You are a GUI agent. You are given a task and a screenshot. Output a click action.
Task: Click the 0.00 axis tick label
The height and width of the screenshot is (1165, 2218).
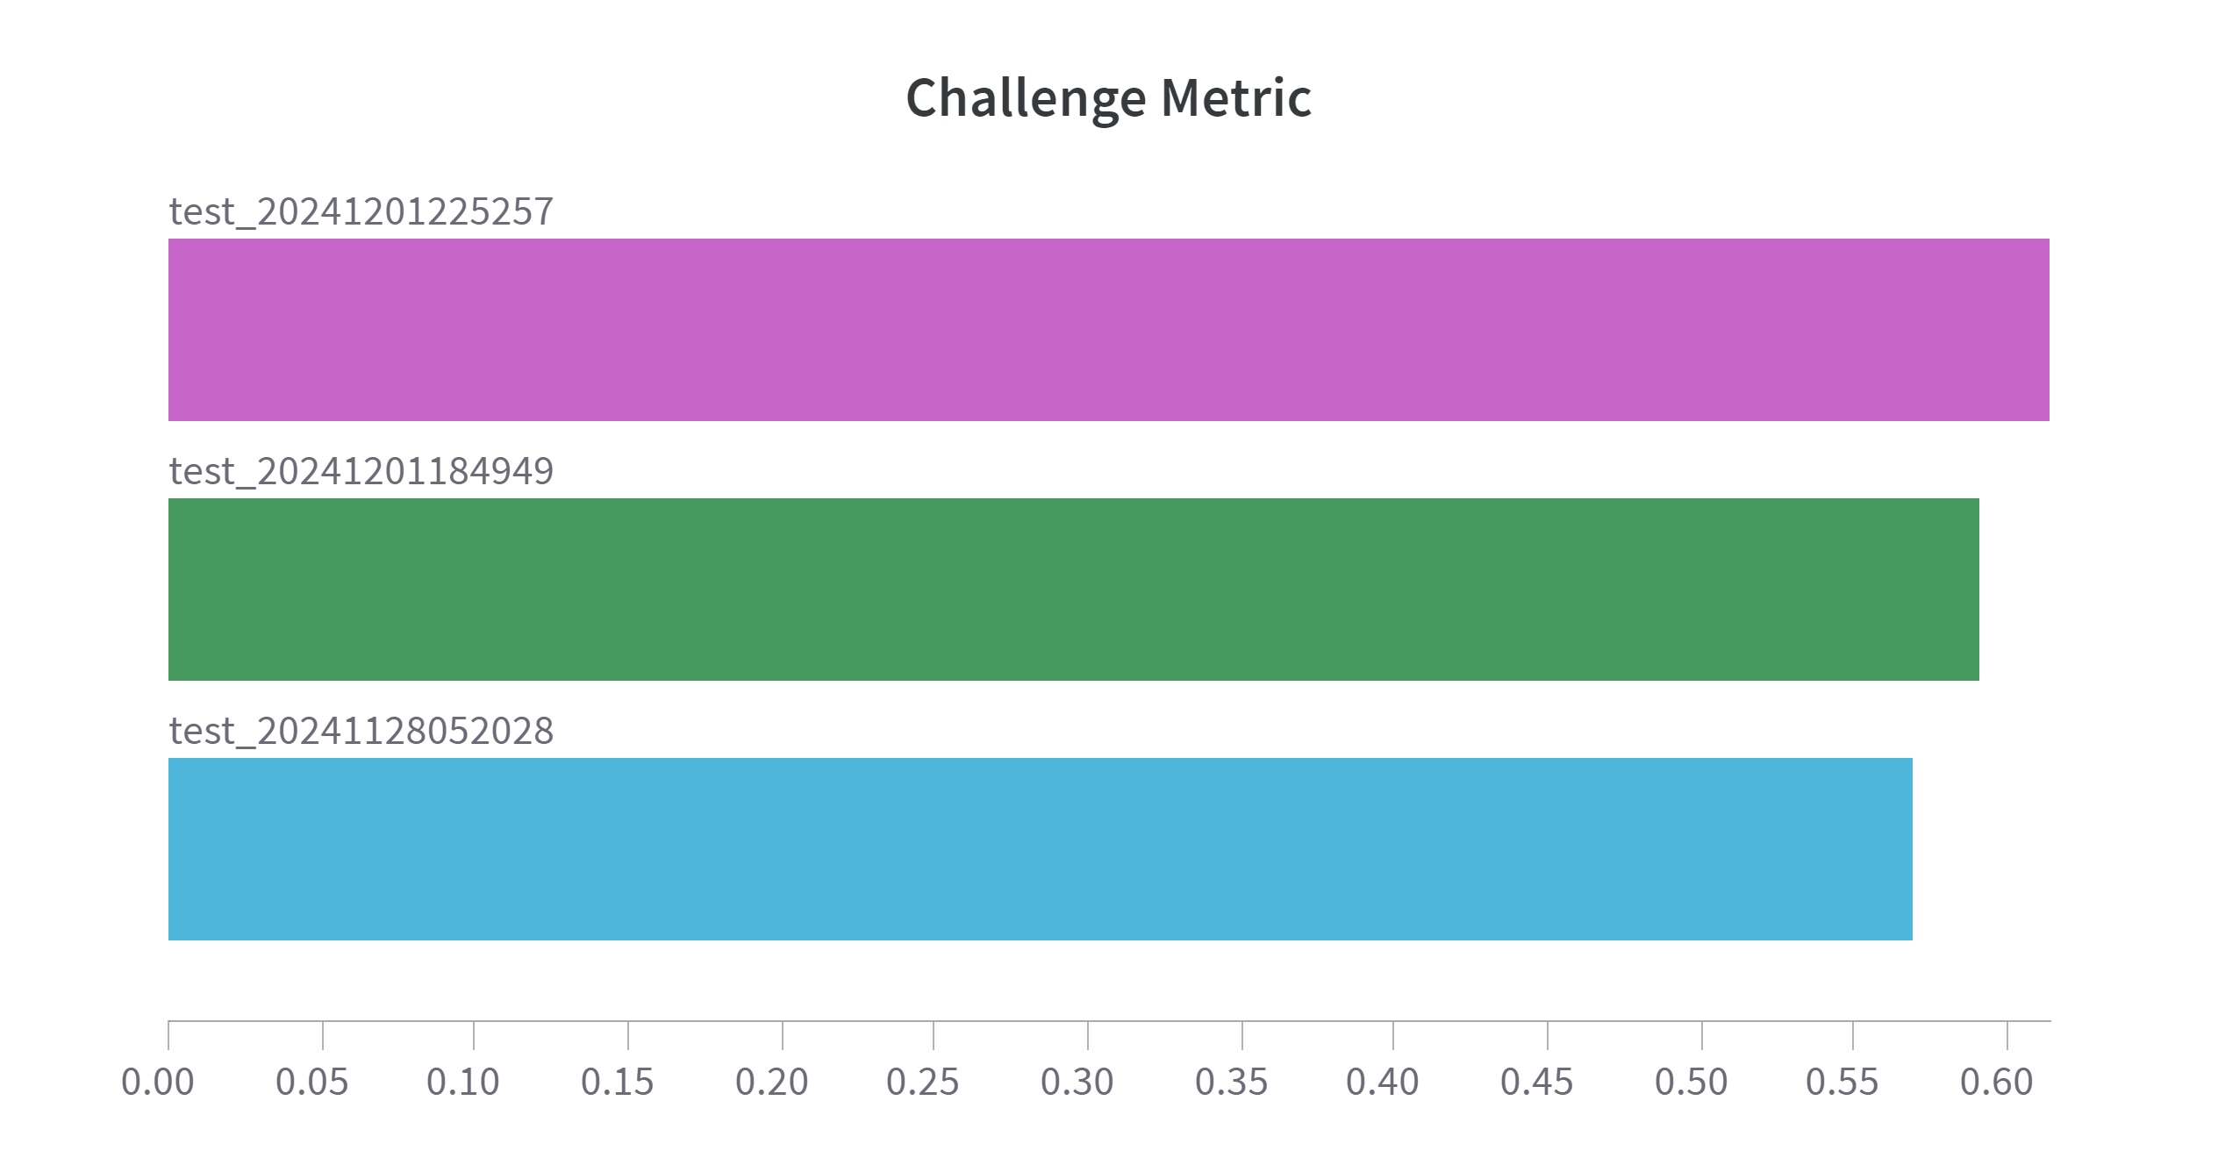pos(158,1082)
